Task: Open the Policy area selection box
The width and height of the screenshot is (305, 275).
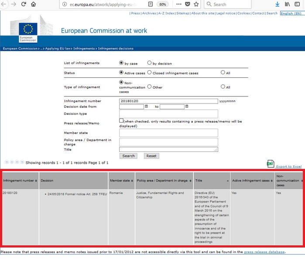Action: click(x=168, y=142)
